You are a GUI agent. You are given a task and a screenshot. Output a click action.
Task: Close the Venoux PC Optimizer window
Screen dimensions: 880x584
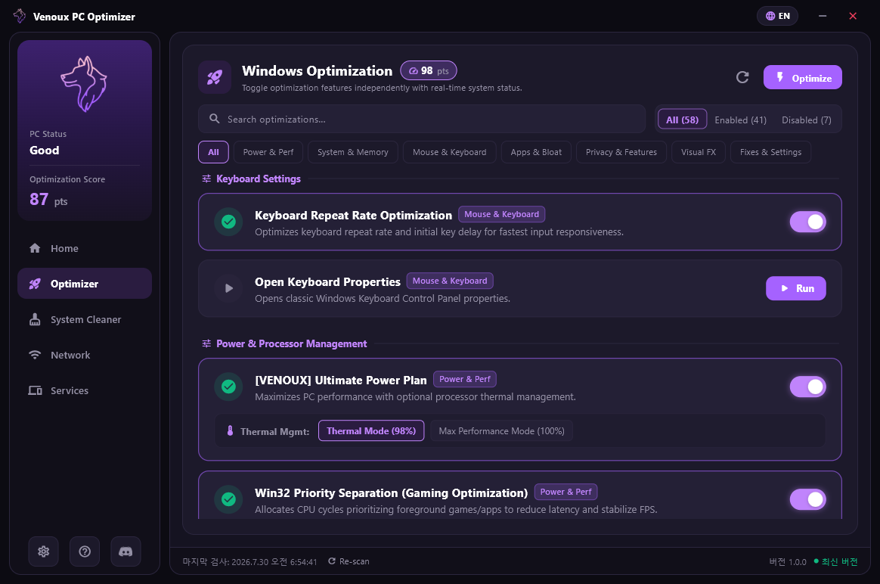click(x=853, y=16)
